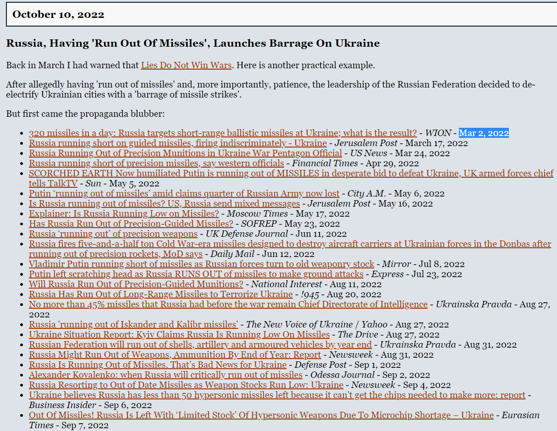Open Mirror 'Vladimir Putin running short' link
Viewport: 557px width, 431px height.
point(201,264)
